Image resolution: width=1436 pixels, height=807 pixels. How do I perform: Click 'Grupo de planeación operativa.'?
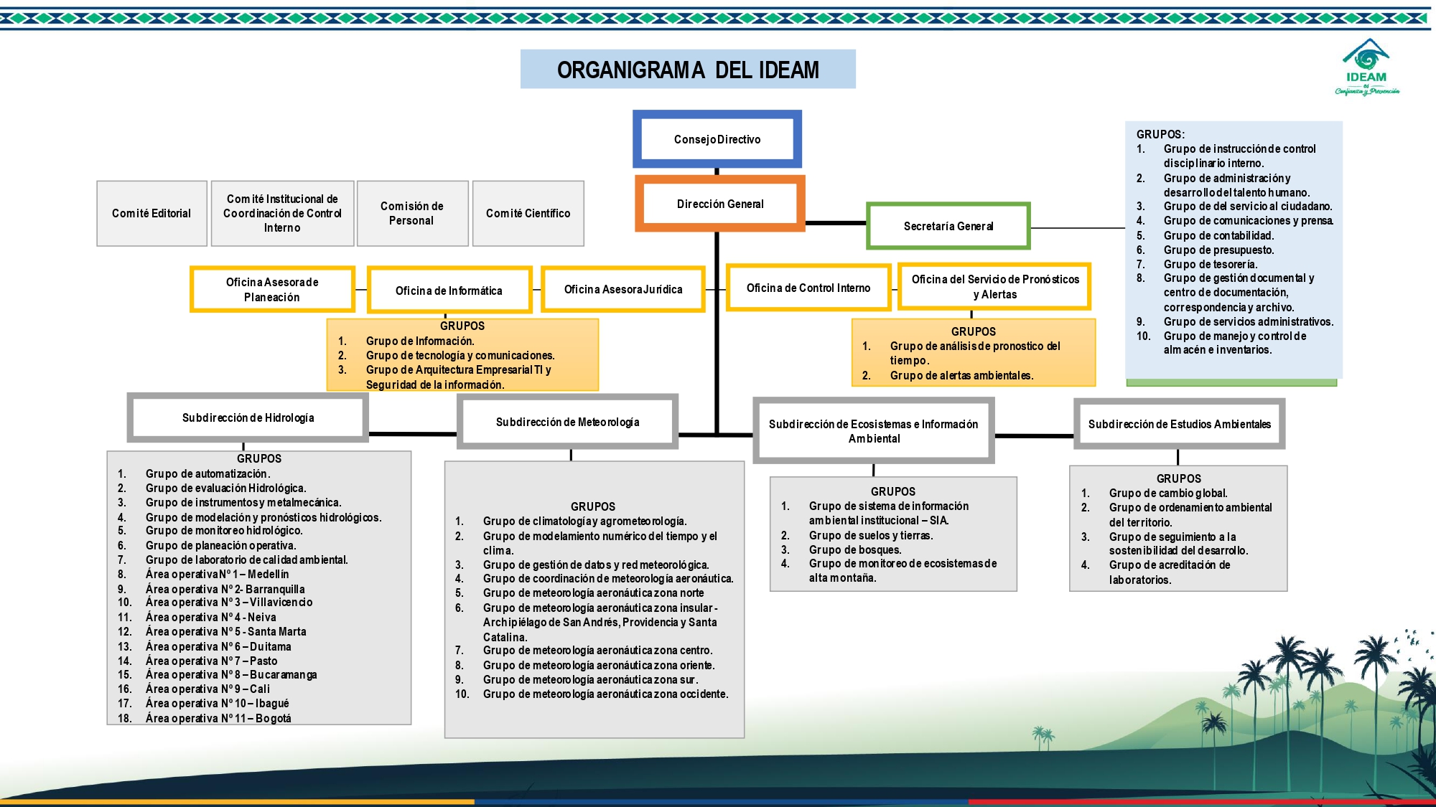(x=220, y=545)
